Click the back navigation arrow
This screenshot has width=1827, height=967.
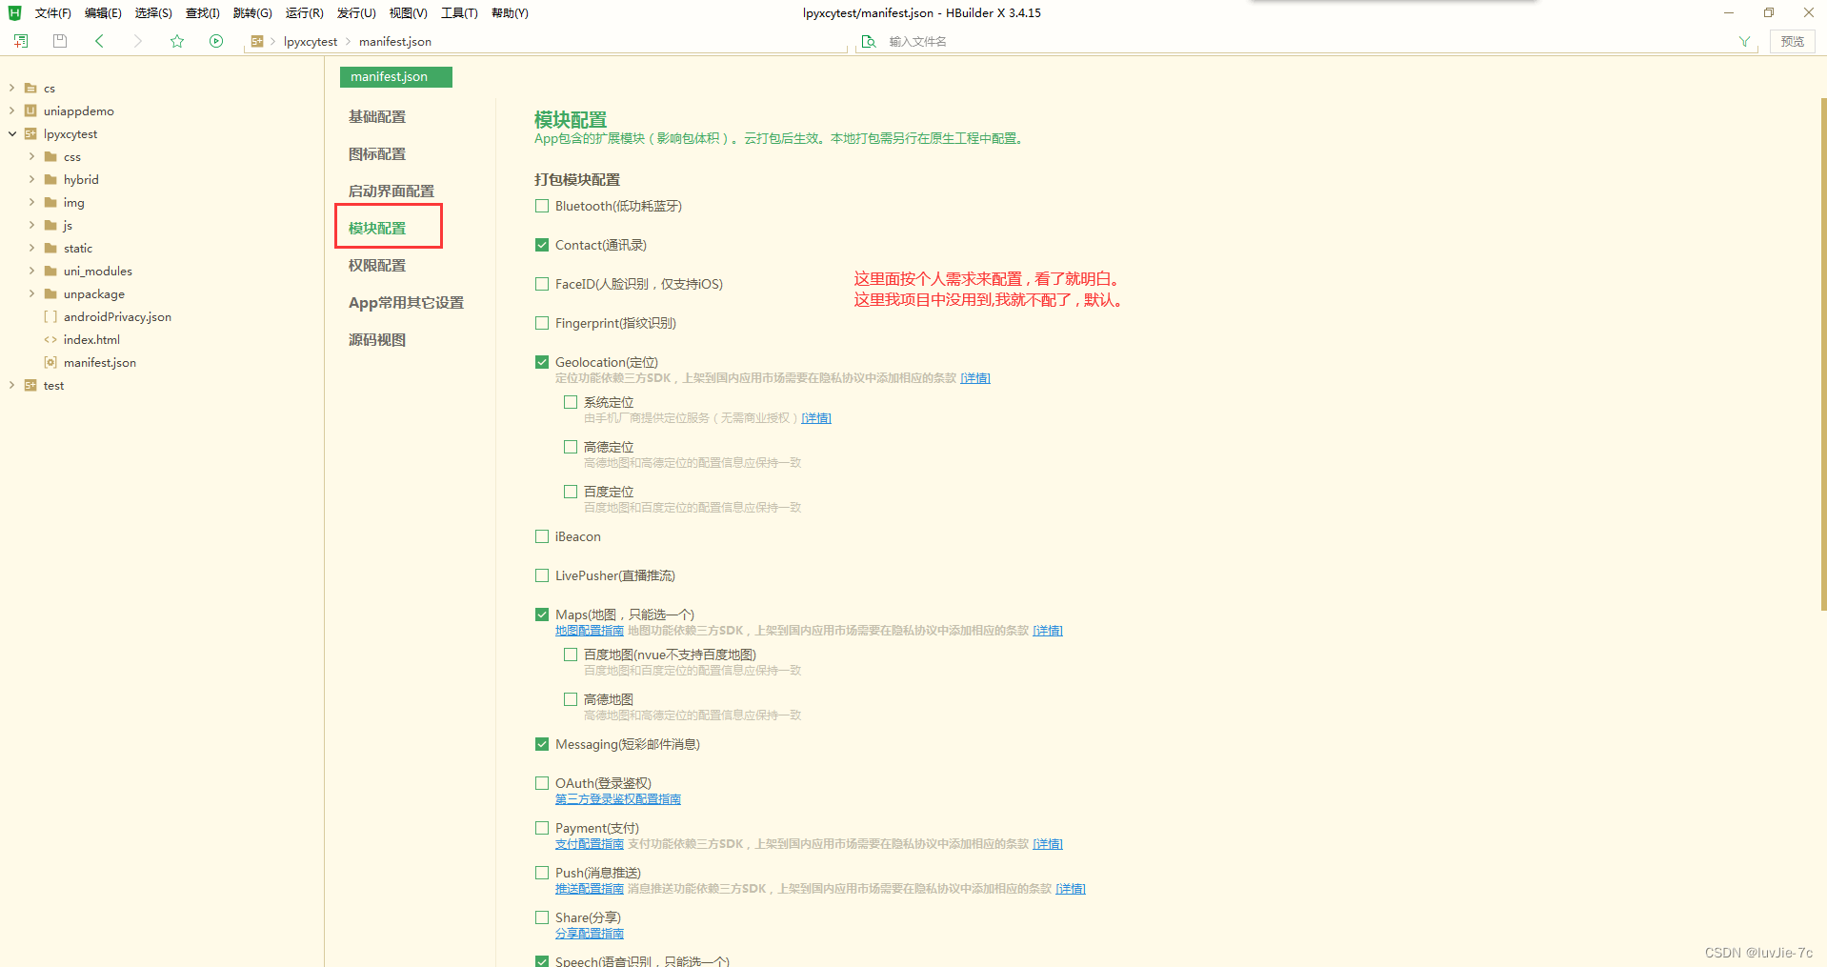coord(99,41)
